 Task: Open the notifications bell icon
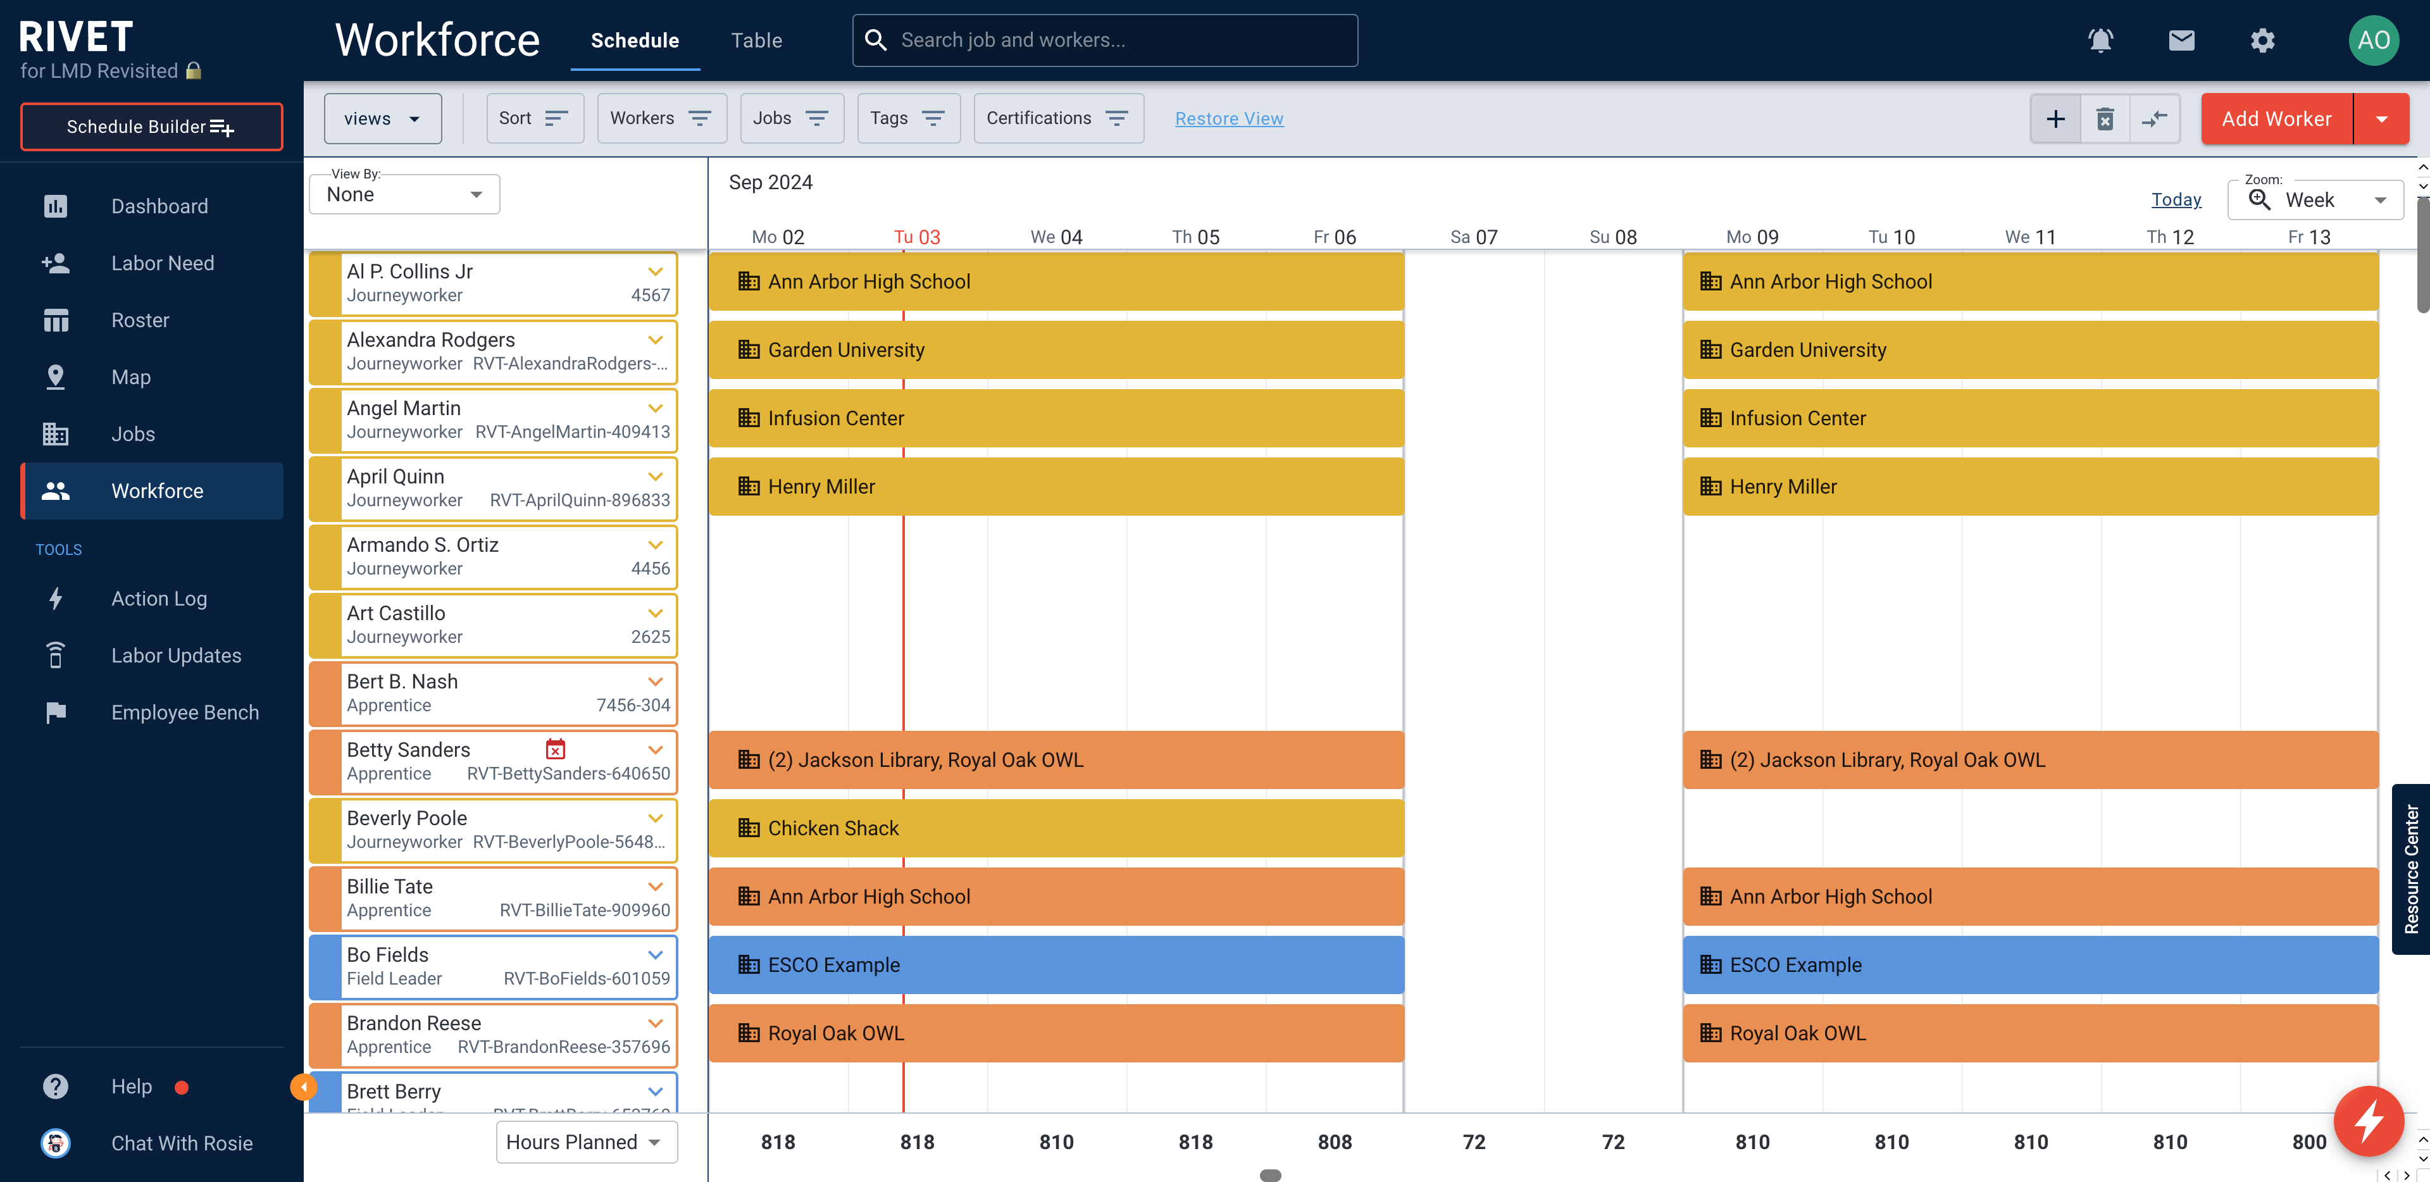[2100, 40]
